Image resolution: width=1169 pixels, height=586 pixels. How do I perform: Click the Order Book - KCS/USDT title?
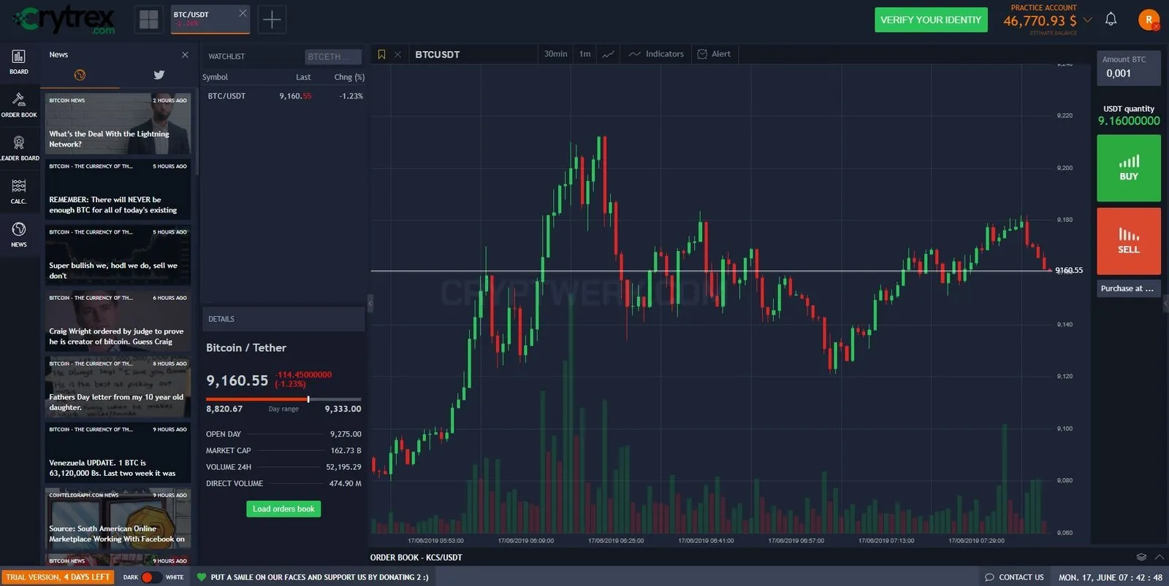(x=416, y=558)
